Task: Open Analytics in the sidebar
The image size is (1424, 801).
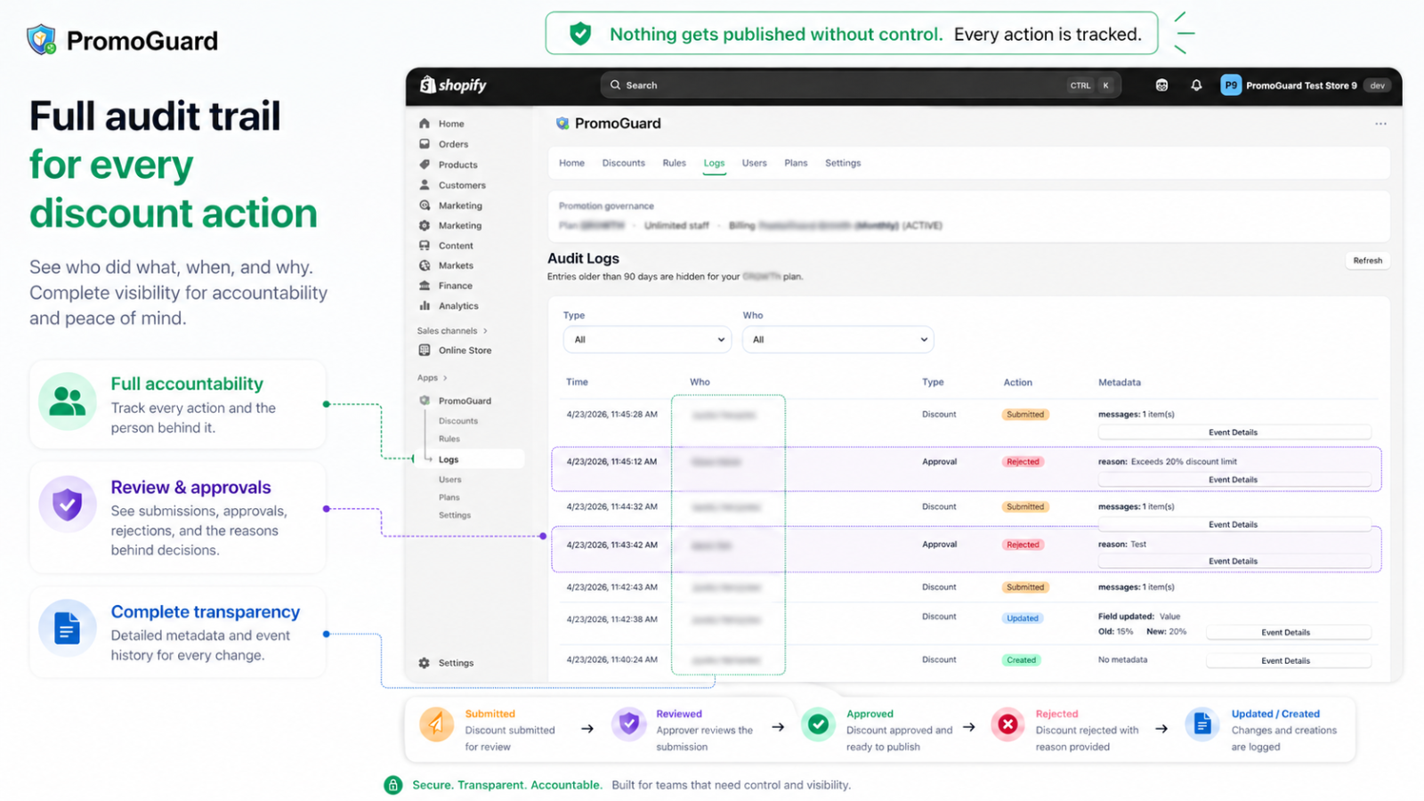Action: tap(458, 306)
